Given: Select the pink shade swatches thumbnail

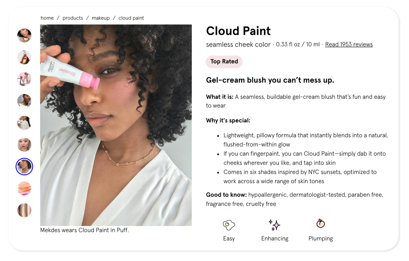Looking at the screenshot, I should 24,188.
